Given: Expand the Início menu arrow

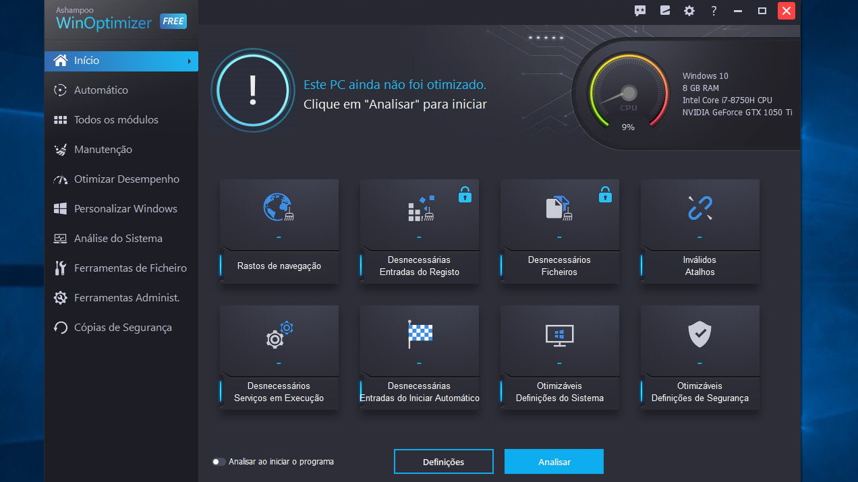Looking at the screenshot, I should pos(190,61).
